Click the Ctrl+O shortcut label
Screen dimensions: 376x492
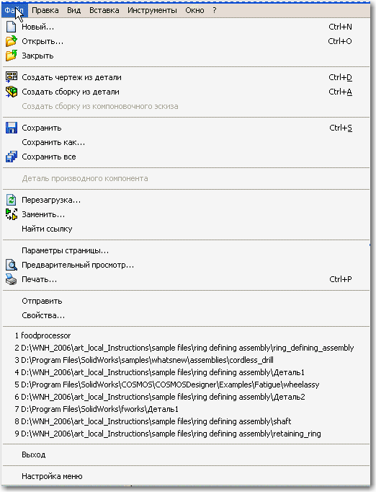340,41
